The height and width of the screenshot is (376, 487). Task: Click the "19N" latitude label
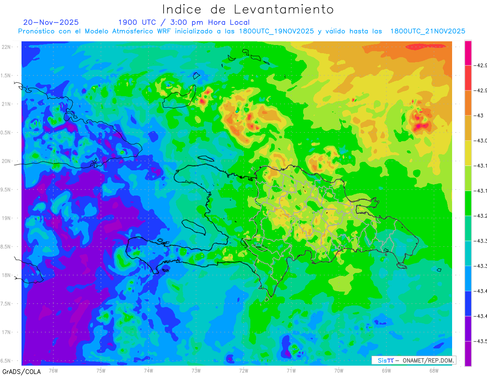[6, 218]
